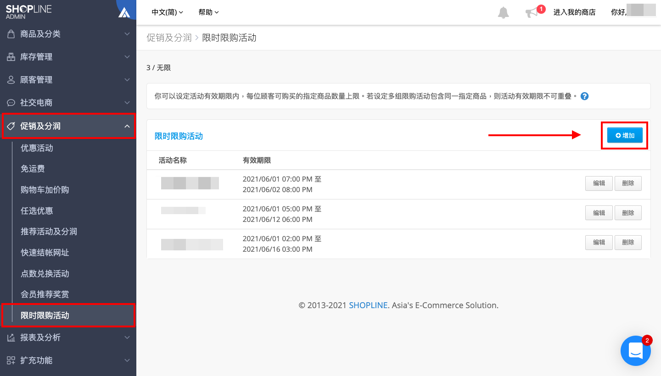Image resolution: width=661 pixels, height=376 pixels.
Task: Click the grid-plus icon for 扩充功能
Action: coord(11,360)
